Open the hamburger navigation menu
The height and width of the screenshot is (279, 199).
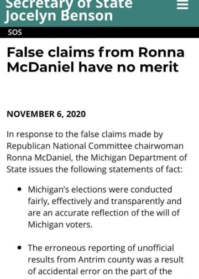tap(182, 4)
